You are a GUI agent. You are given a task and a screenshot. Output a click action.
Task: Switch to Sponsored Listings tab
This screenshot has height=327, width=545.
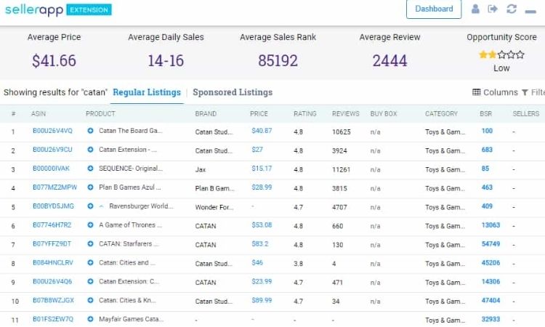(x=233, y=92)
